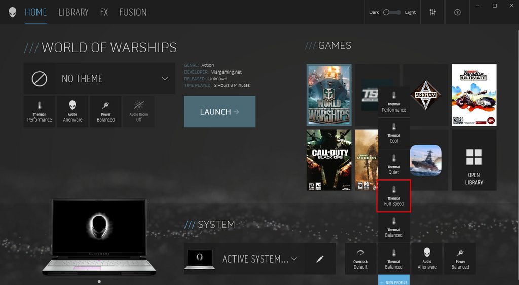Click OPEN LIBRARY tile
Image resolution: width=519 pixels, height=285 pixels.
[x=474, y=160]
